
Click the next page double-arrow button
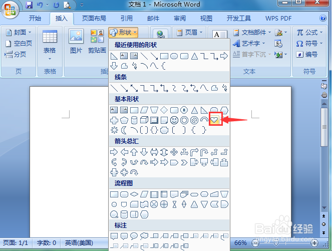click(324, 233)
